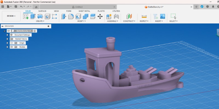Close the Untitled document tab

click(114, 7)
